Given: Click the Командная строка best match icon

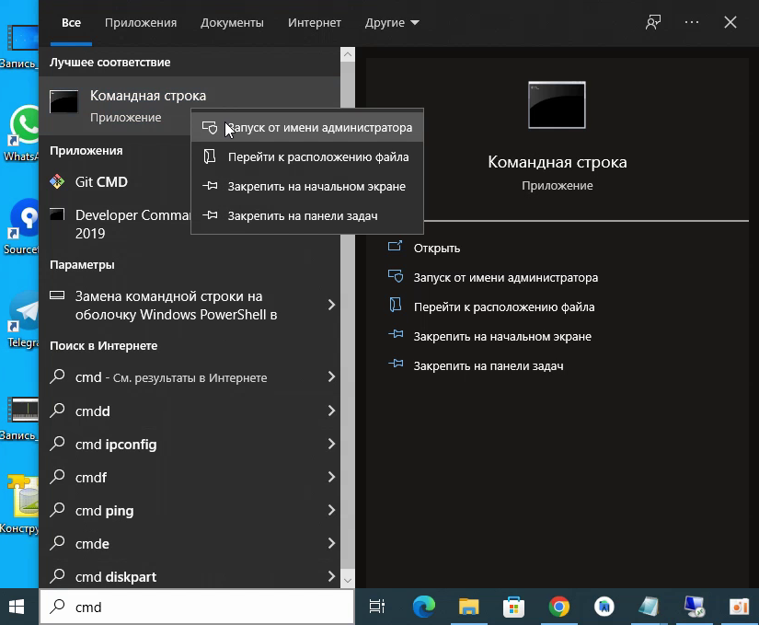Looking at the screenshot, I should pyautogui.click(x=63, y=101).
